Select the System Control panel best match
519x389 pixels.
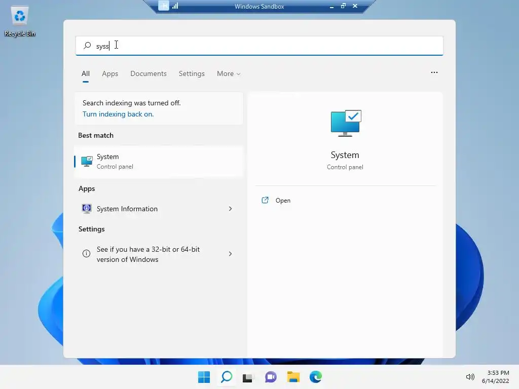pyautogui.click(x=159, y=162)
